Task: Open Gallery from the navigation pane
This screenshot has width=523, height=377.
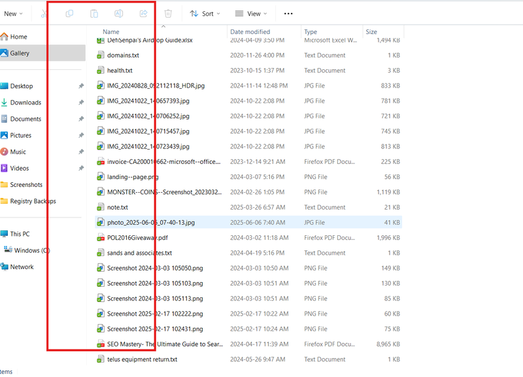Action: [20, 54]
